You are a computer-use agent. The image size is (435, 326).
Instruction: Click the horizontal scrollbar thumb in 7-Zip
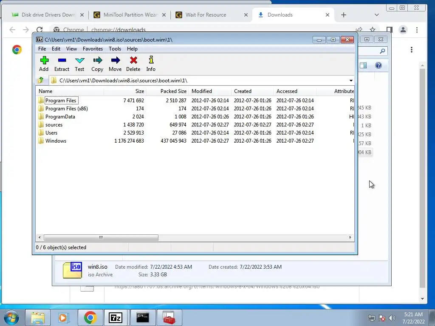pyautogui.click(x=101, y=237)
